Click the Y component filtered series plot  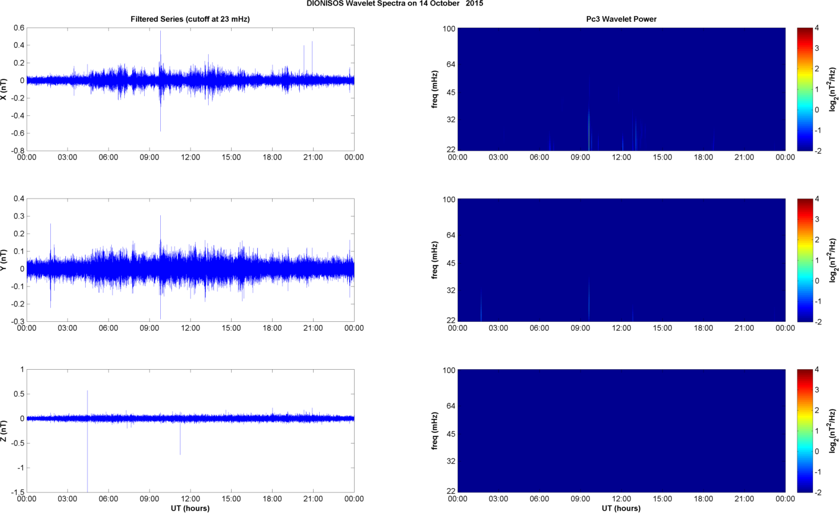[x=190, y=260]
